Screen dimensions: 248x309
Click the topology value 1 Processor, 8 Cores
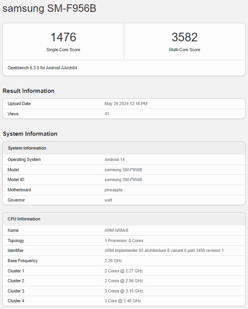[x=124, y=241]
